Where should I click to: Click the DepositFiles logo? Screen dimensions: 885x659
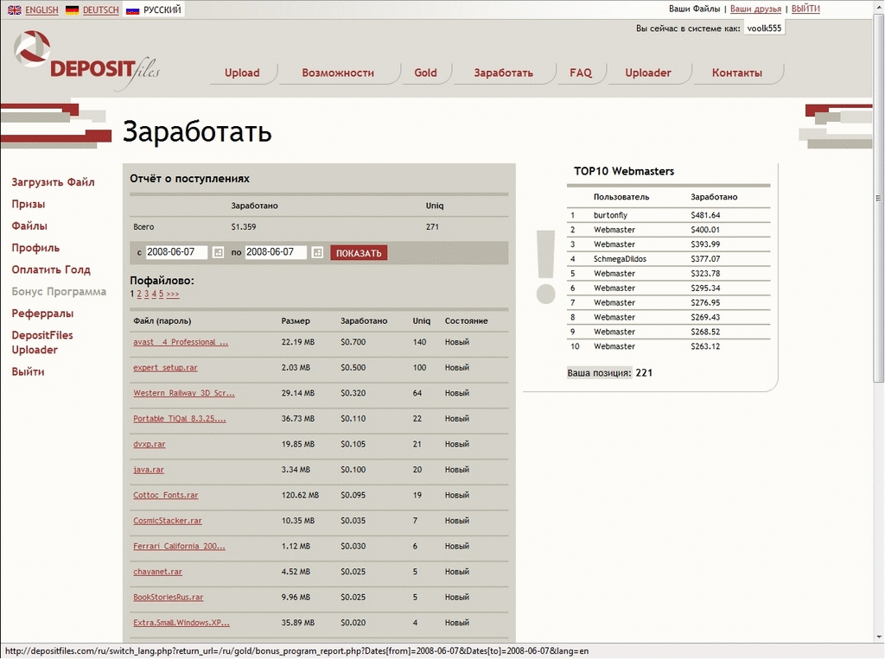tap(86, 61)
